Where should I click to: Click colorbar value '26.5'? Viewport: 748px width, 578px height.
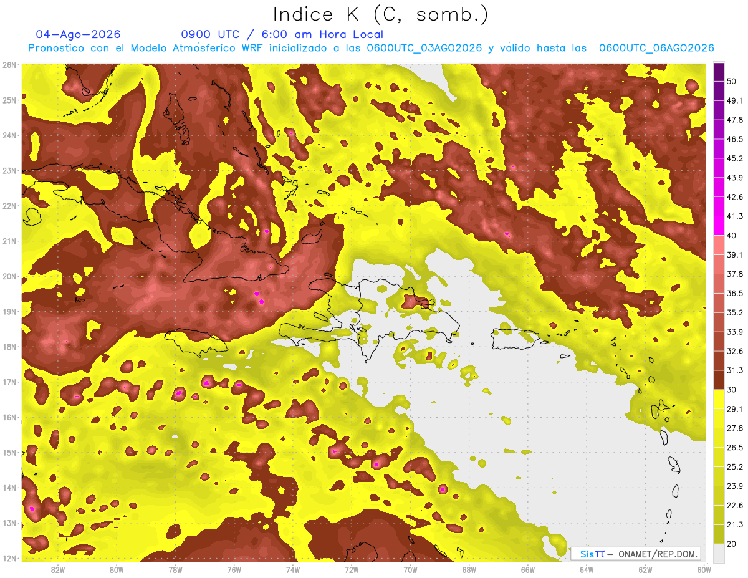point(734,448)
